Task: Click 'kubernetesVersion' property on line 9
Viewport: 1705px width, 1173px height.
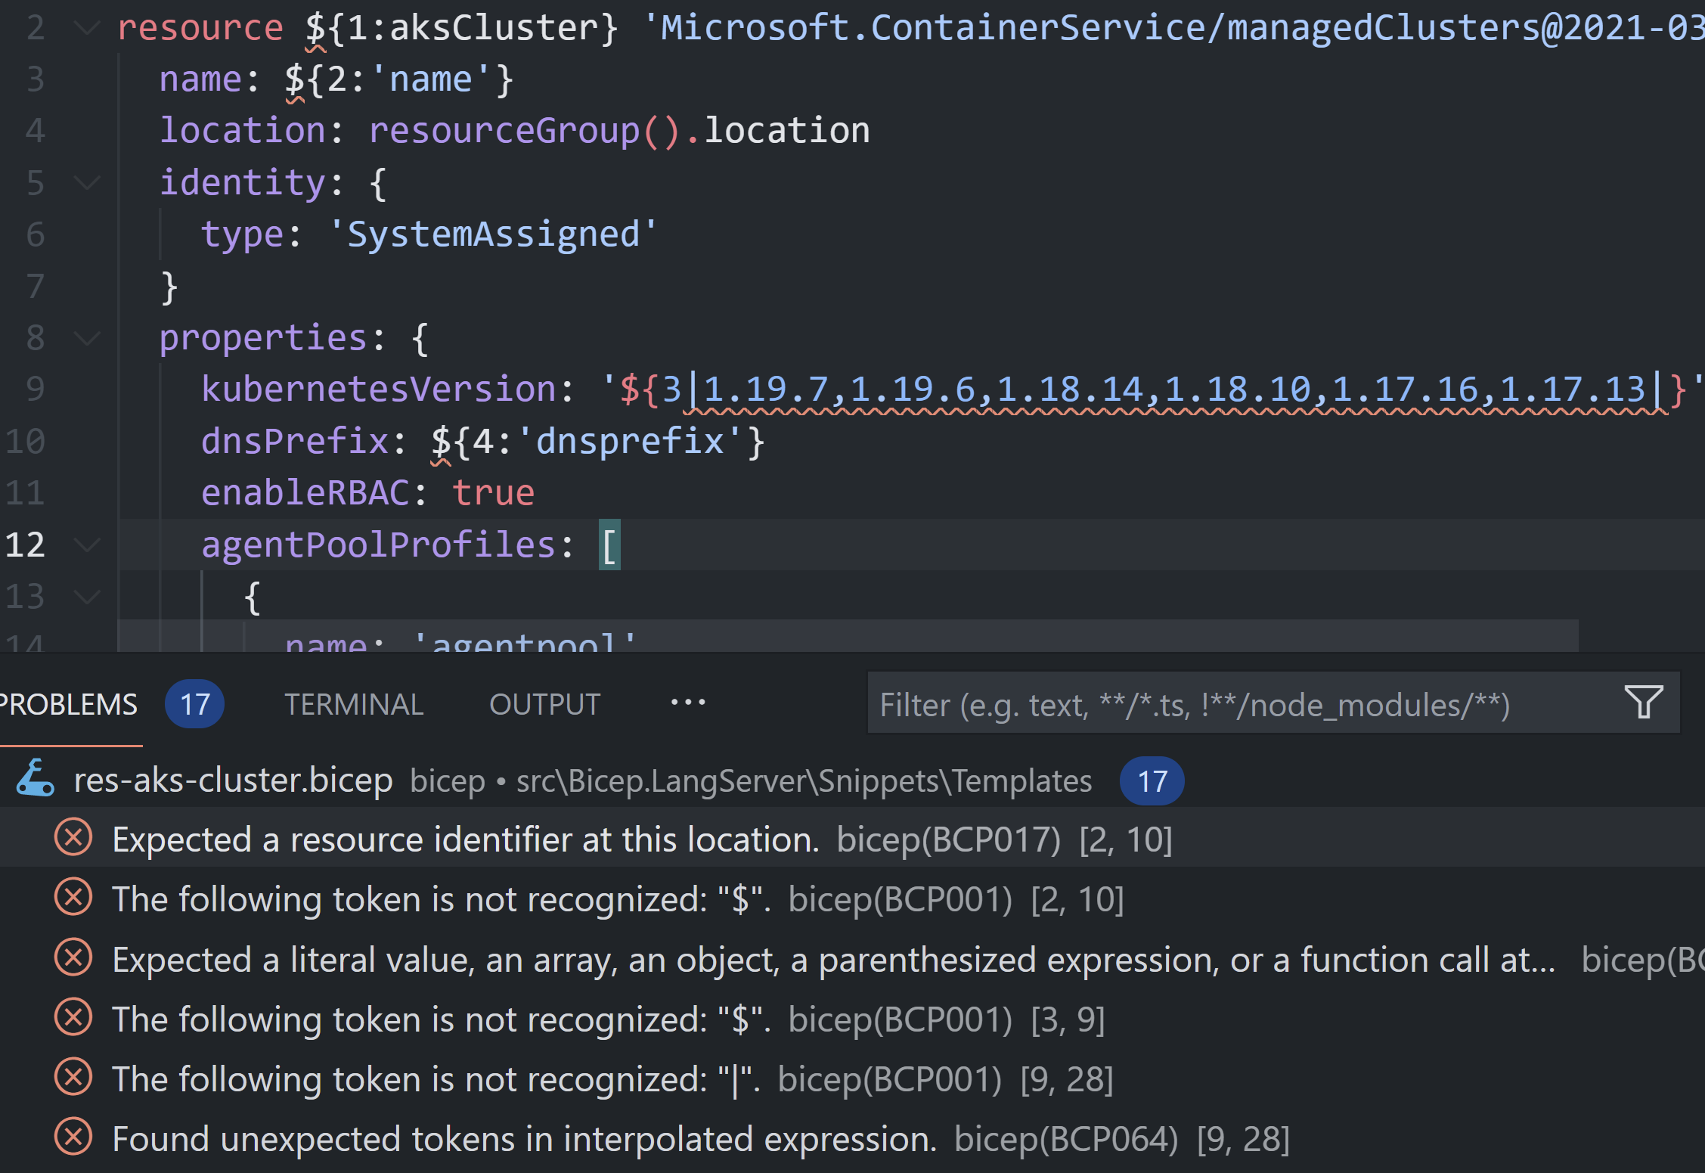Action: [x=379, y=389]
